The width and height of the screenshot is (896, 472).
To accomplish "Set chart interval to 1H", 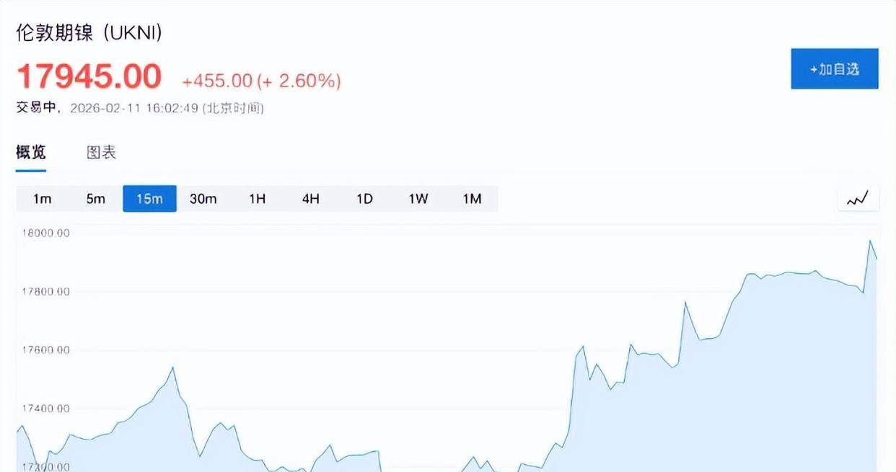I will (257, 199).
